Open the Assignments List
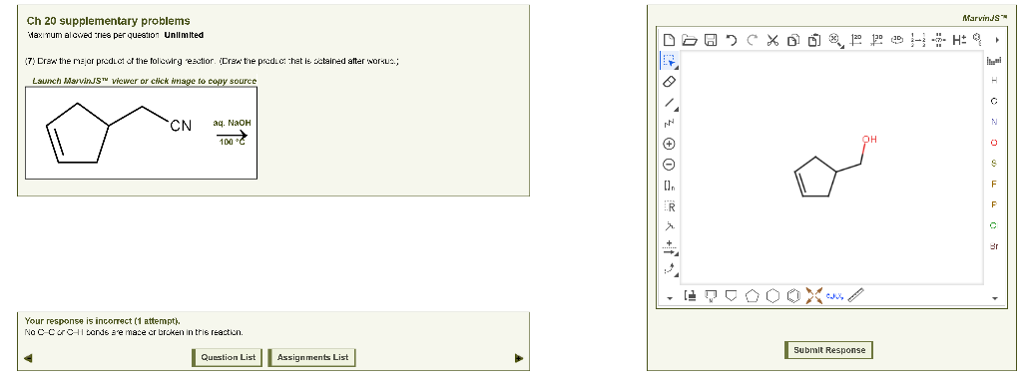The height and width of the screenshot is (384, 1022). tap(312, 357)
